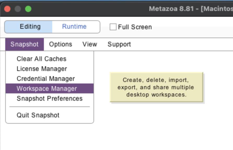Click the yellow workspace tooltip box
Viewport: 233px width, 150px height.
(156, 87)
